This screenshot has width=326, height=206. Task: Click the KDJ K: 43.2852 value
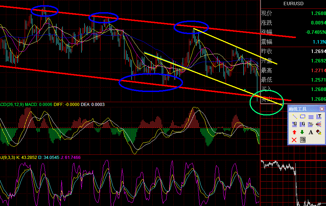(26, 157)
